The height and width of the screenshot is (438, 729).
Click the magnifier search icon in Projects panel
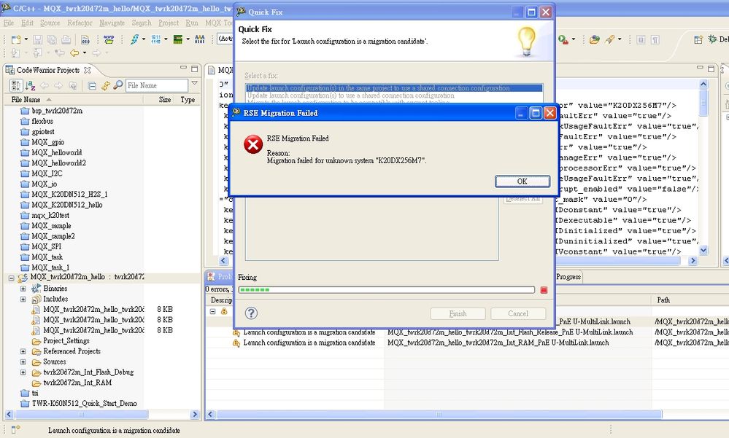tap(118, 85)
